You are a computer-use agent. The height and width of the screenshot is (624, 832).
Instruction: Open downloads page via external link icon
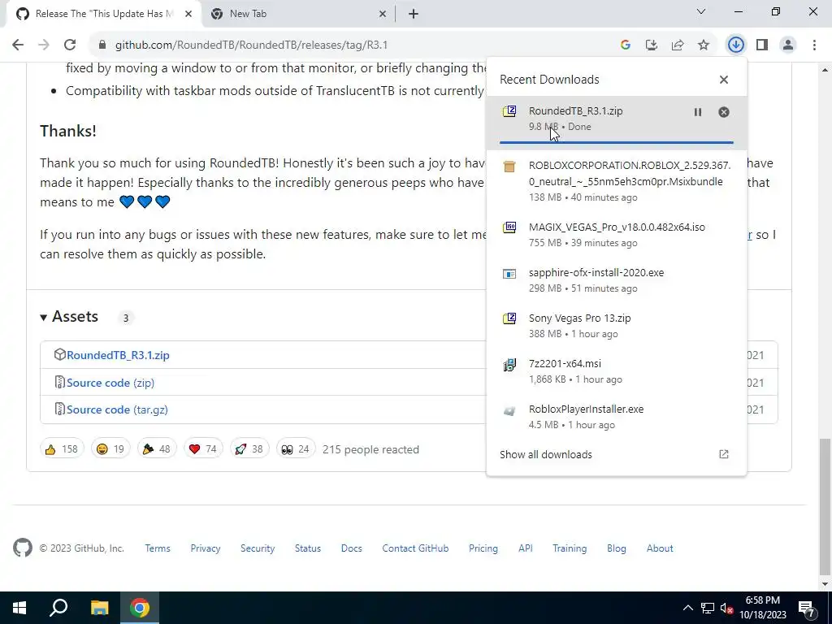724,454
